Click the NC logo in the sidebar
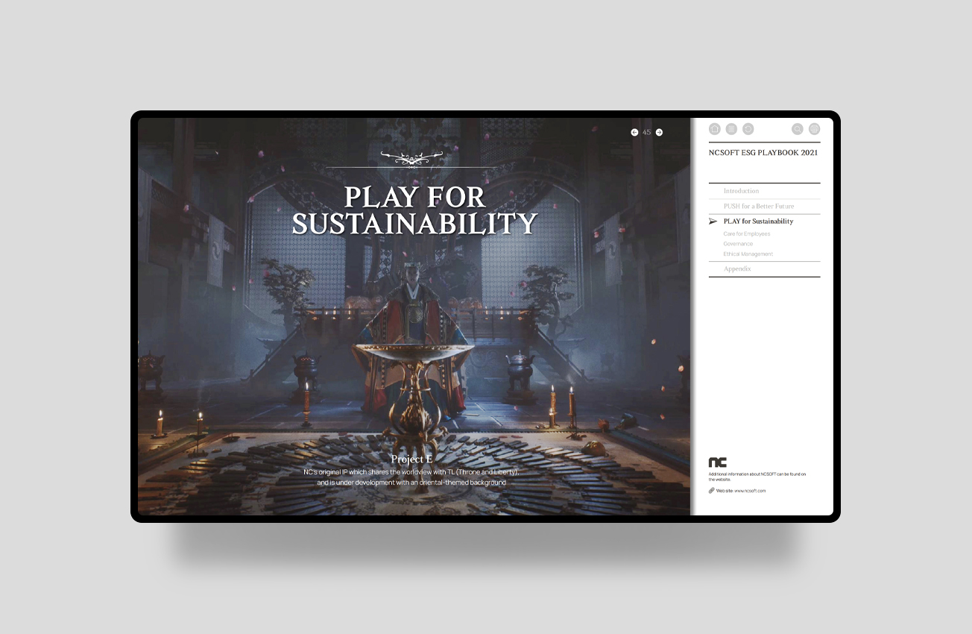Image resolution: width=972 pixels, height=634 pixels. [718, 462]
